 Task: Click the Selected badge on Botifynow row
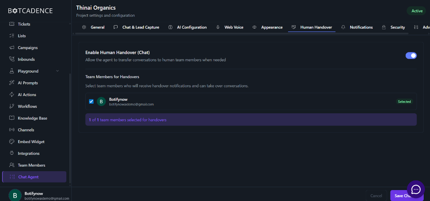(x=404, y=102)
